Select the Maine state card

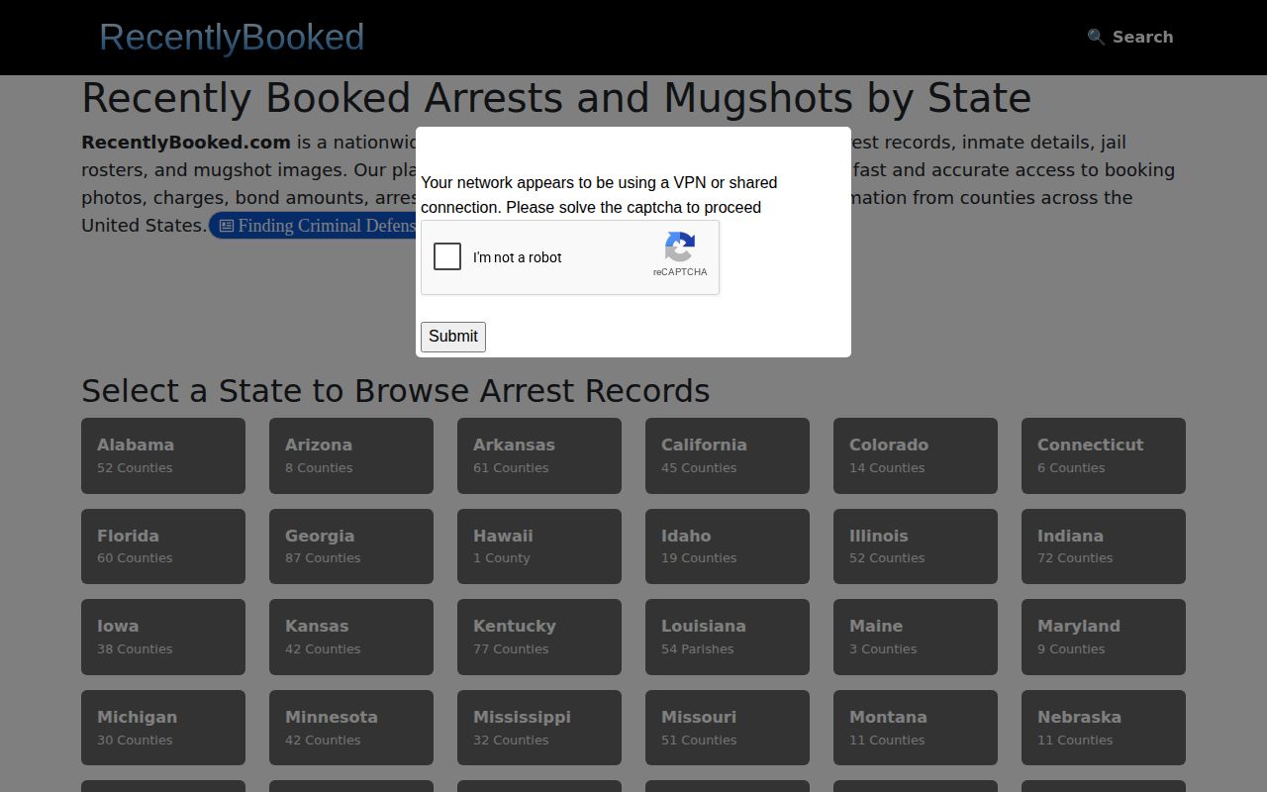coord(916,637)
